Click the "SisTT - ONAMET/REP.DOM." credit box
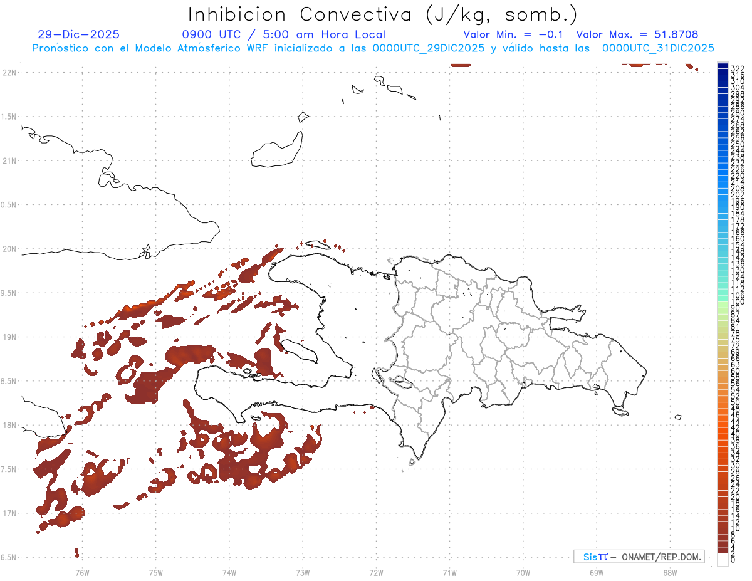 click(639, 557)
